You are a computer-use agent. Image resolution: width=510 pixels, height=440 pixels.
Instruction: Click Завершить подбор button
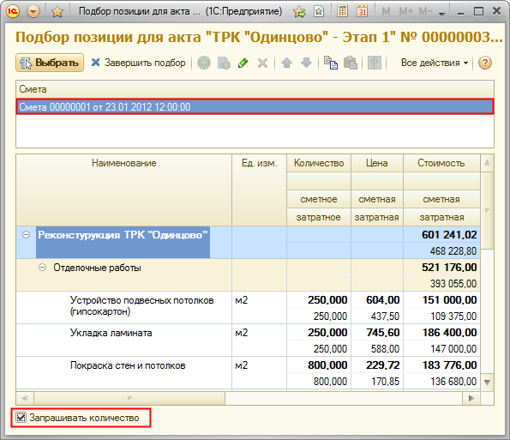pyautogui.click(x=139, y=63)
